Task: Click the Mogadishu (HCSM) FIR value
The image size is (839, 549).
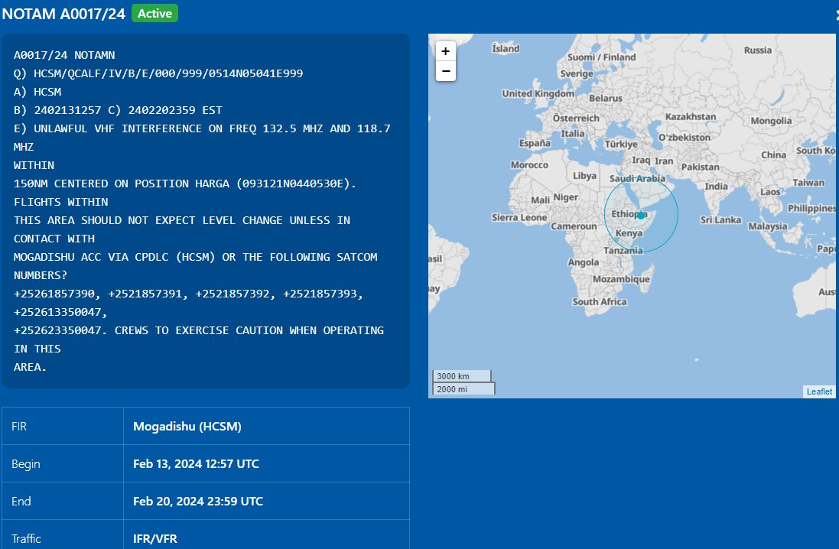Action: point(187,427)
